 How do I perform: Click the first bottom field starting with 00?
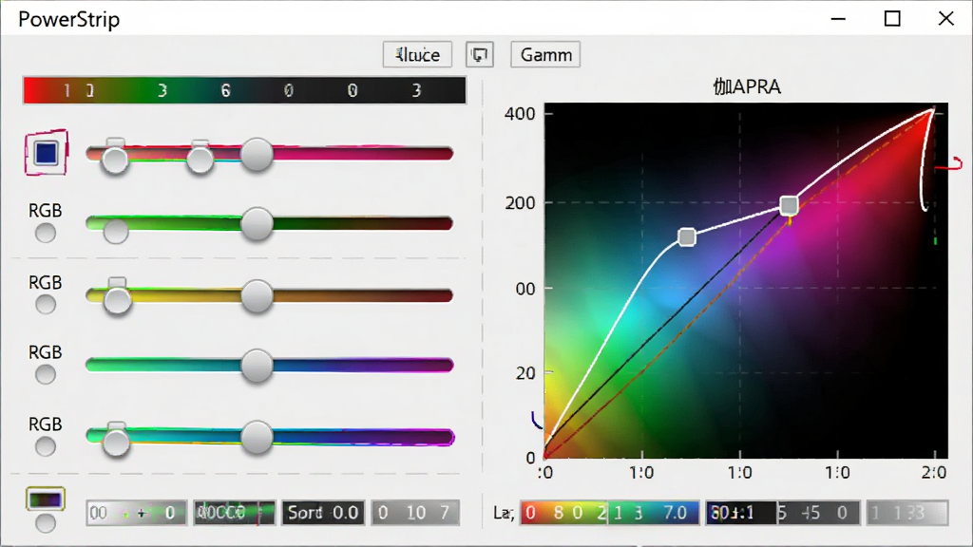pyautogui.click(x=137, y=513)
